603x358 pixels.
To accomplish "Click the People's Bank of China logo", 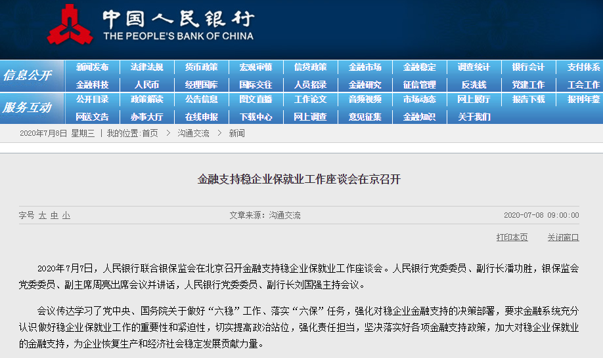I will 70,24.
